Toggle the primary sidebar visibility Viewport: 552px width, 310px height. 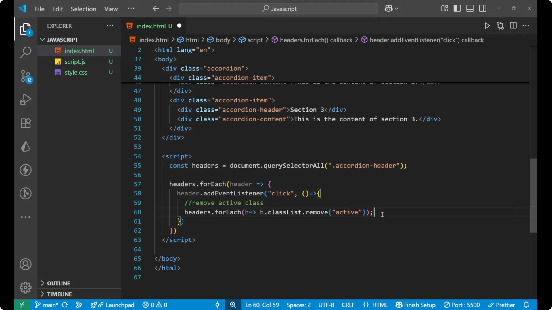[457, 8]
